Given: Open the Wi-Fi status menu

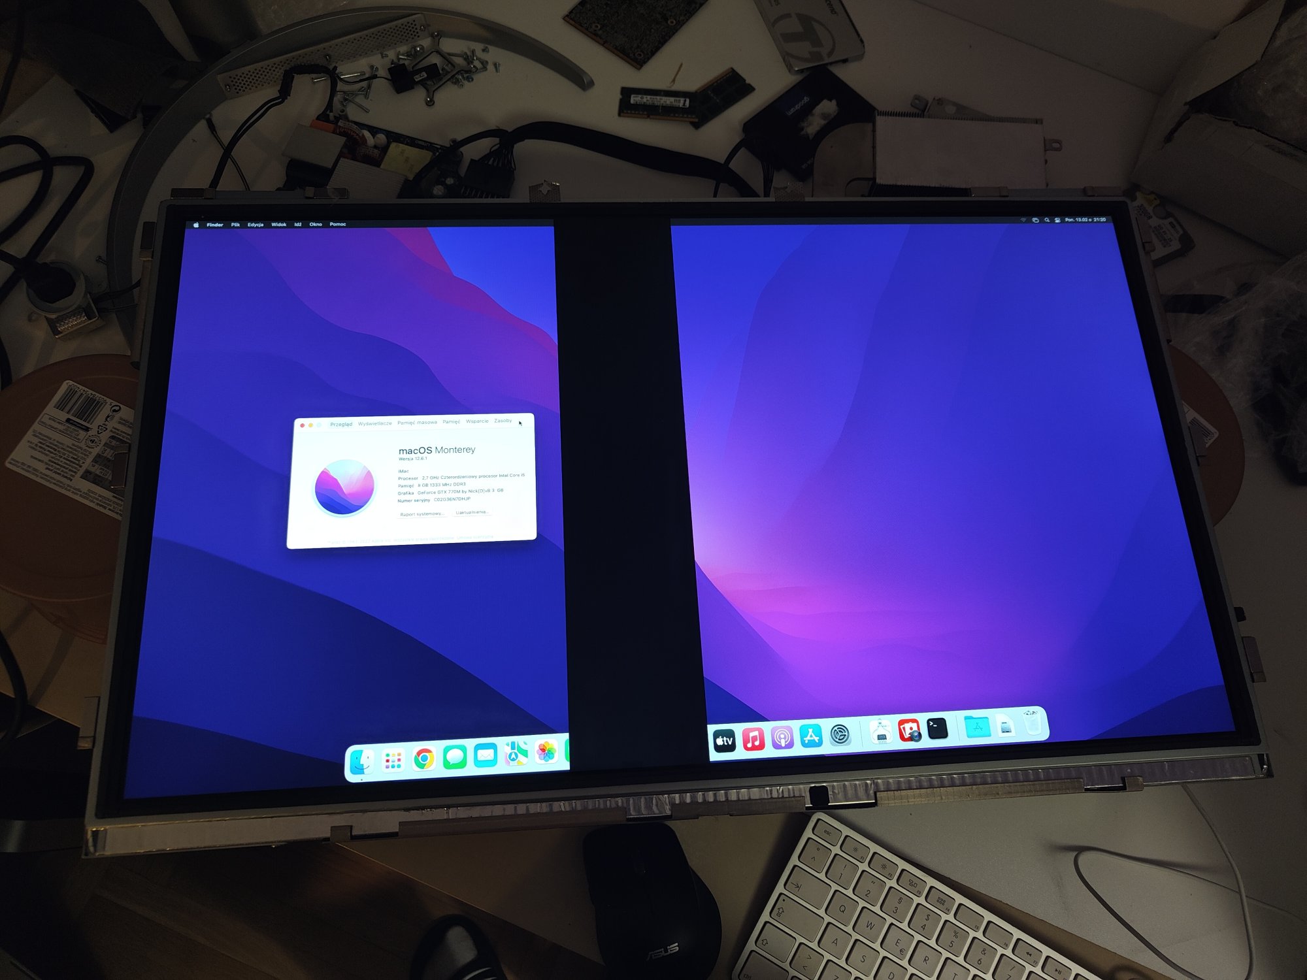Looking at the screenshot, I should click(x=1023, y=220).
